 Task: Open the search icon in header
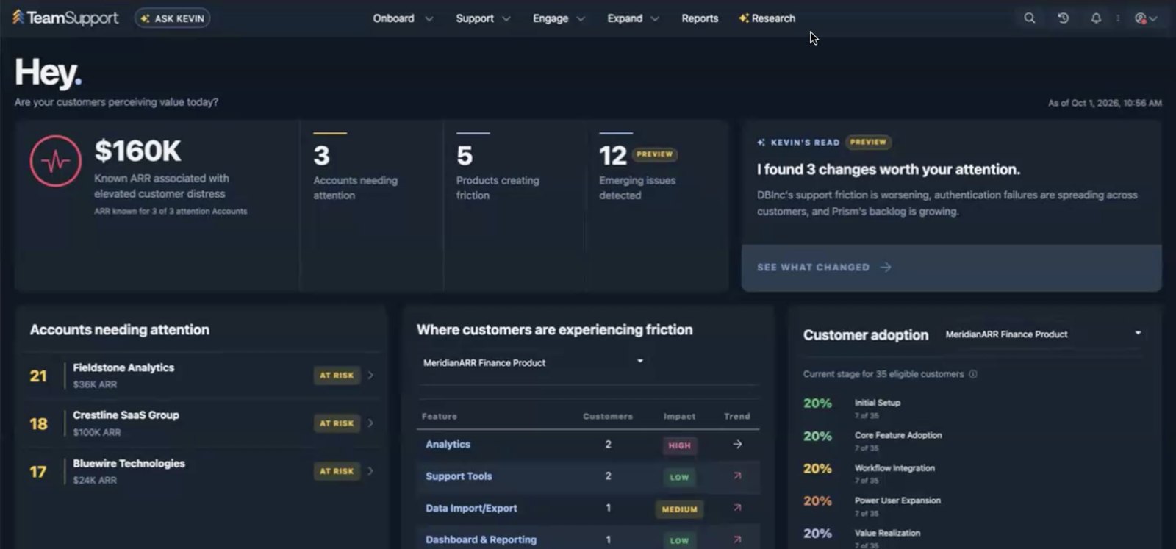(1030, 18)
